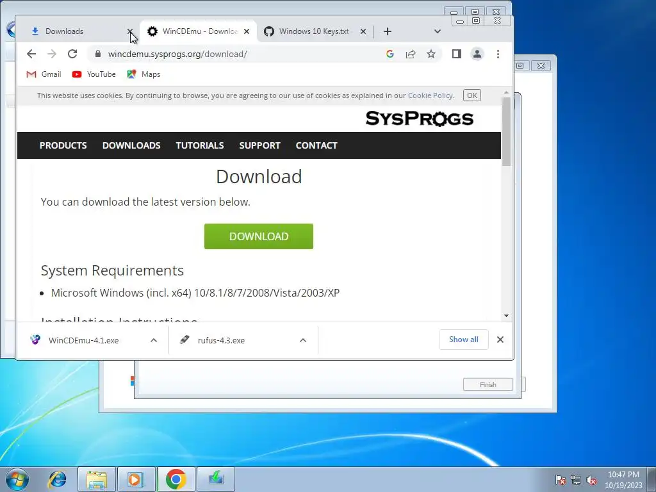The width and height of the screenshot is (656, 492).
Task: Go back with the browser back arrow
Action: pos(31,54)
